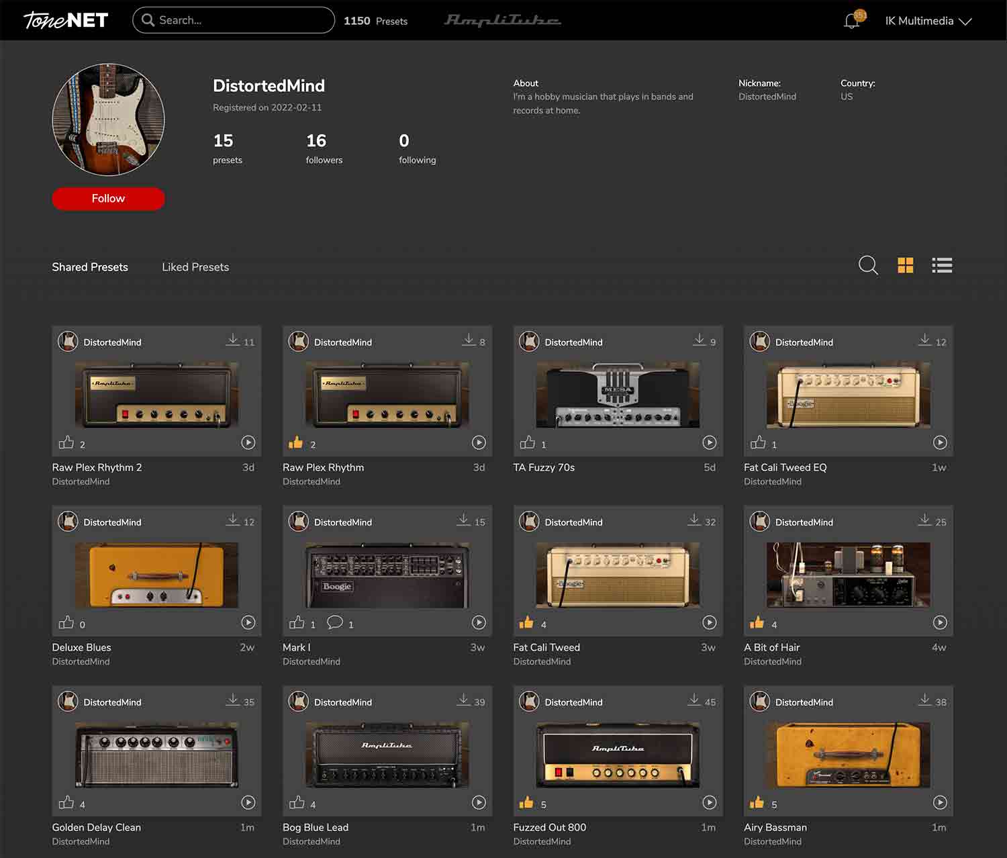Like the Deluxe Blues preset
The height and width of the screenshot is (858, 1007).
(66, 623)
